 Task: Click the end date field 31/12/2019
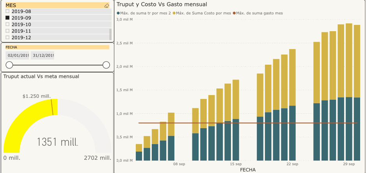click(43, 55)
